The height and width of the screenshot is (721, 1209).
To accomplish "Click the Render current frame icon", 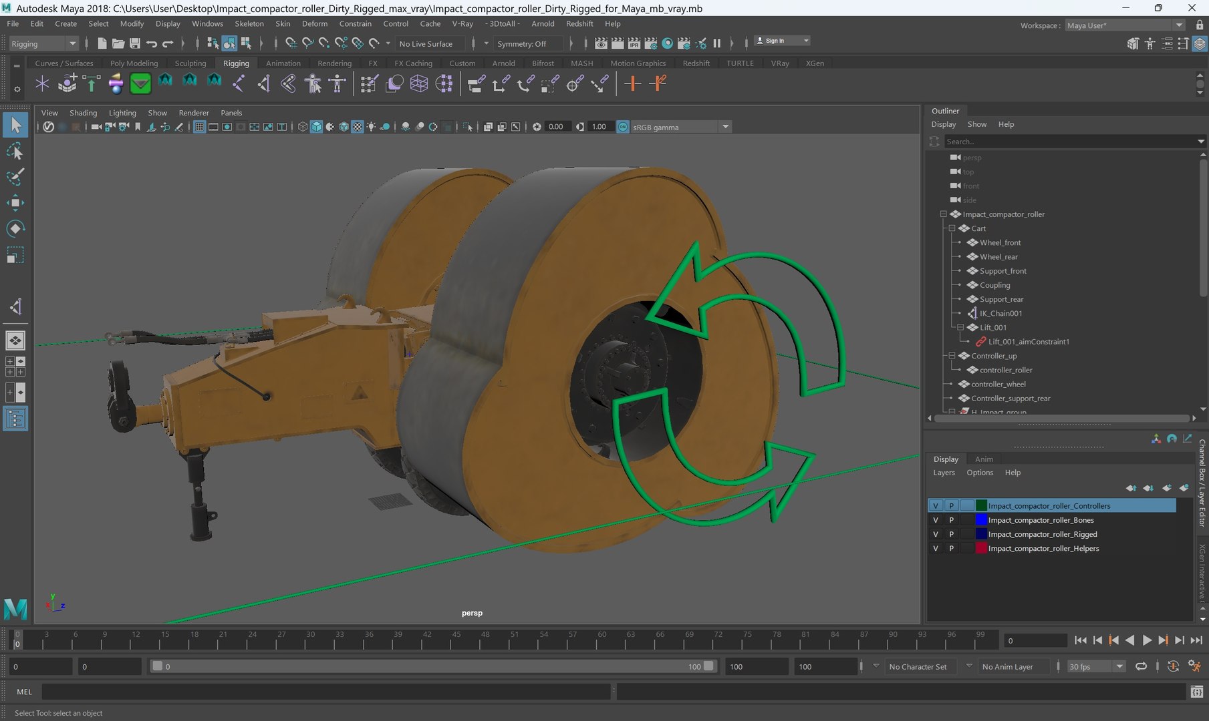I will 618,43.
